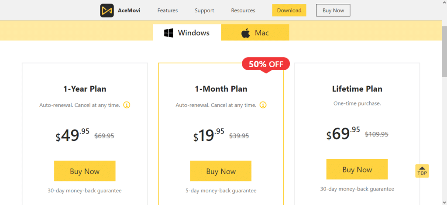Switch to the Windows tab

click(187, 33)
